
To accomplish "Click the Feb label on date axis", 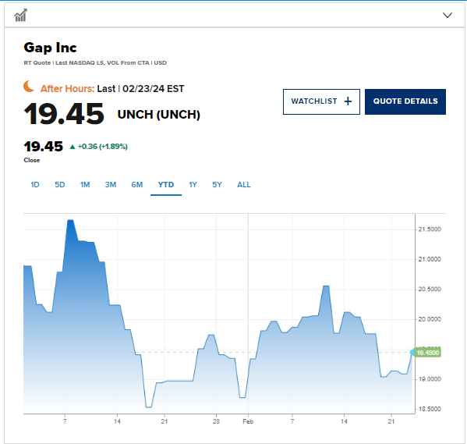I will pyautogui.click(x=248, y=421).
